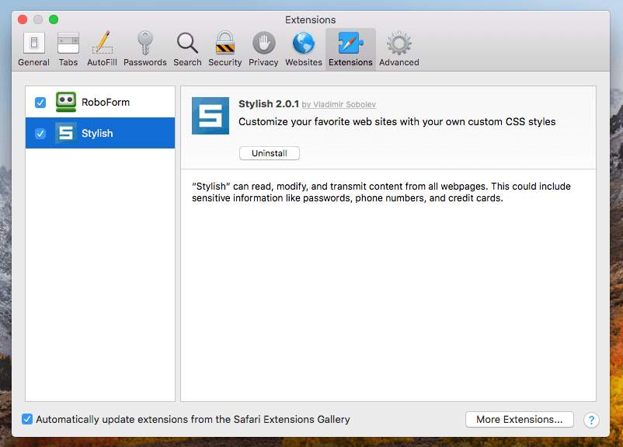Image resolution: width=623 pixels, height=447 pixels.
Task: Disable the RoboForm extension checkbox
Action: click(40, 103)
